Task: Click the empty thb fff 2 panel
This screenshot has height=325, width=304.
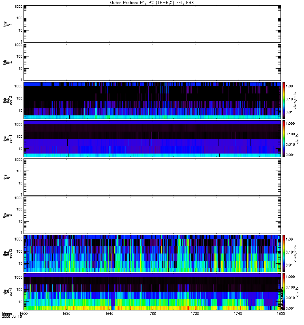Action: (152, 62)
